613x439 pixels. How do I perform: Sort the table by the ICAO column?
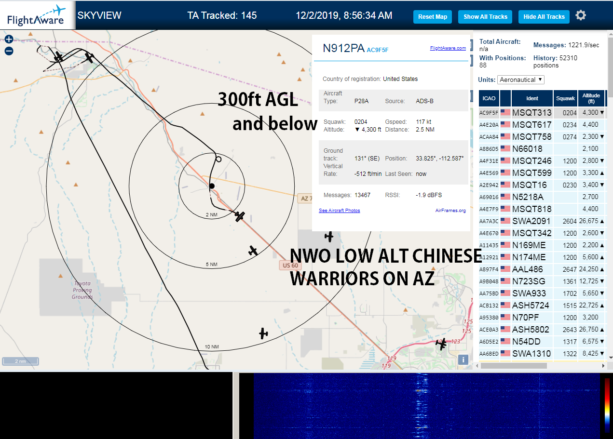489,98
